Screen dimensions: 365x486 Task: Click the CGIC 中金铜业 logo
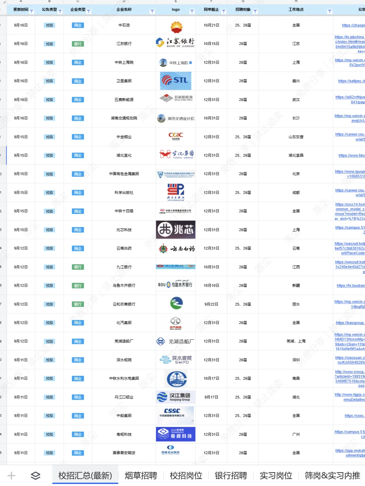176,136
